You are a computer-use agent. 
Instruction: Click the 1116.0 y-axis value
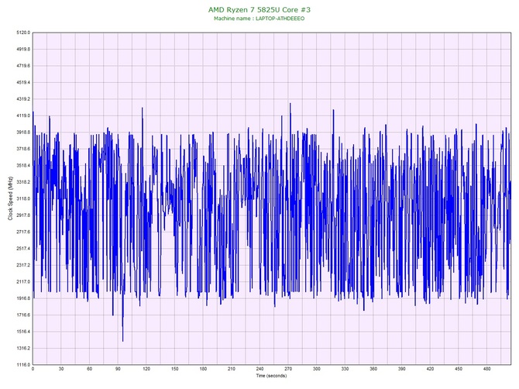(x=23, y=364)
